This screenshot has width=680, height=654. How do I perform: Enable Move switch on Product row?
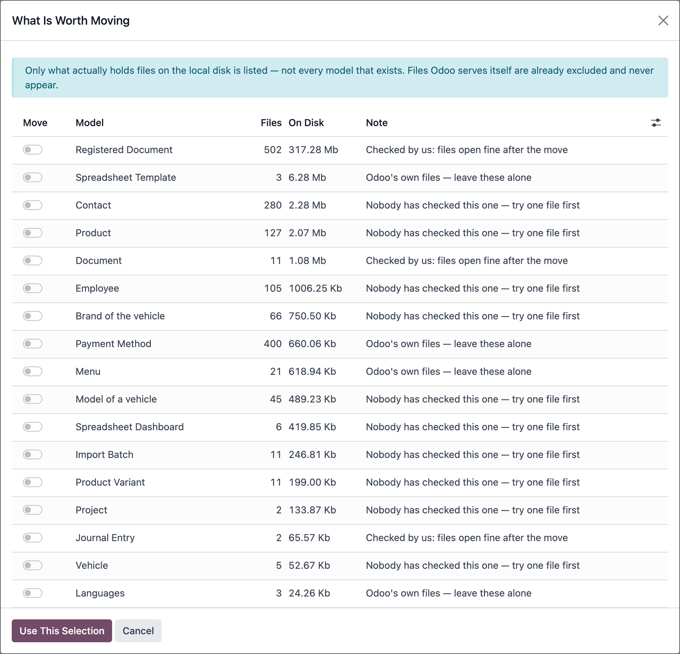coord(33,233)
